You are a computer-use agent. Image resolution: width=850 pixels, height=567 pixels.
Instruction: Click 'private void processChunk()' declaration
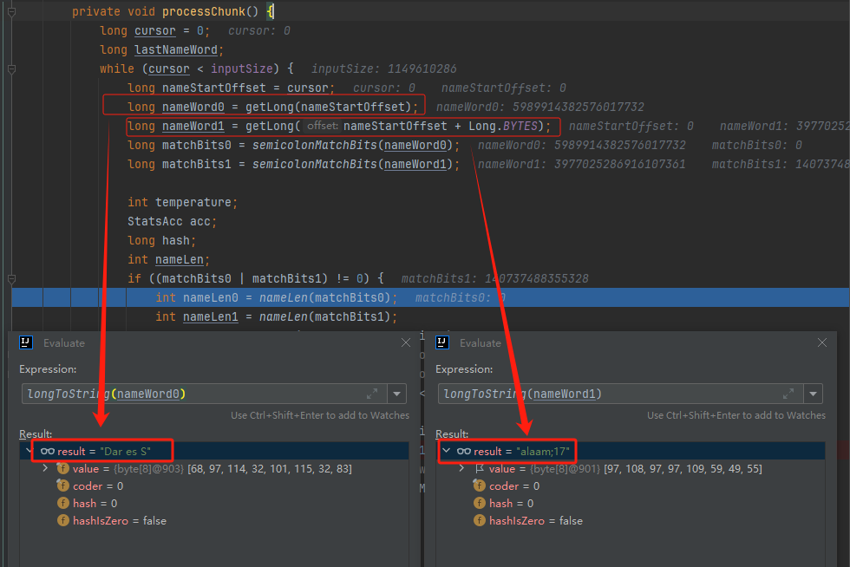[166, 11]
